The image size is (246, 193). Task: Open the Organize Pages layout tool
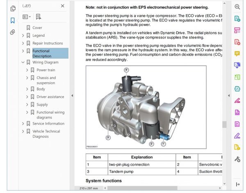pyautogui.click(x=237, y=30)
